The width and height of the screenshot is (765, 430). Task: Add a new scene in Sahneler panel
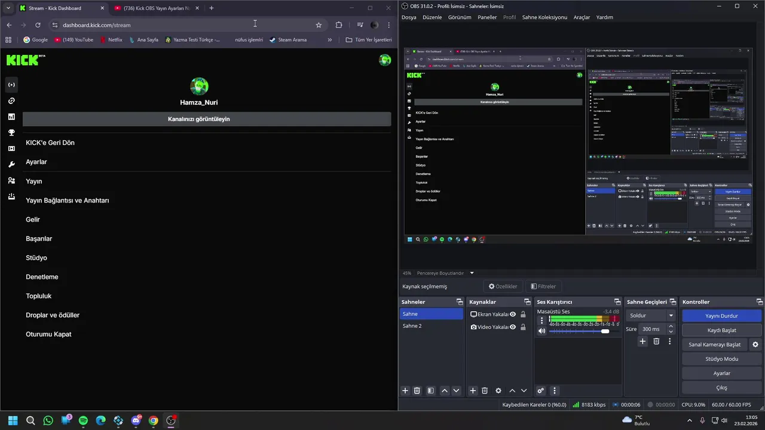pyautogui.click(x=405, y=391)
